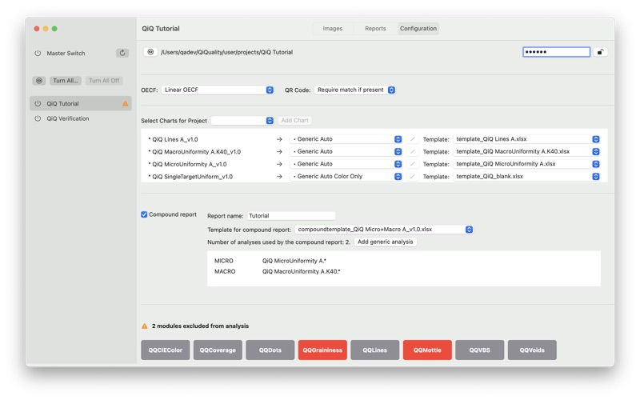Click the edit pencil for QiQ Lines A
Image resolution: width=640 pixels, height=400 pixels.
pos(413,139)
